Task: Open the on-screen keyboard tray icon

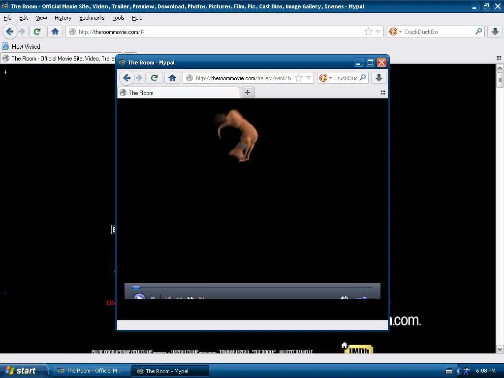Action: [449, 371]
